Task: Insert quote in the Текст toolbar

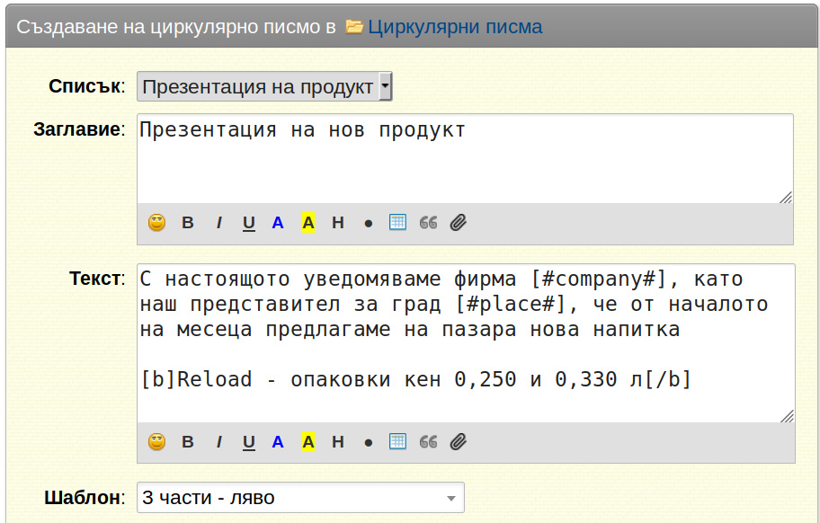Action: pos(428,442)
